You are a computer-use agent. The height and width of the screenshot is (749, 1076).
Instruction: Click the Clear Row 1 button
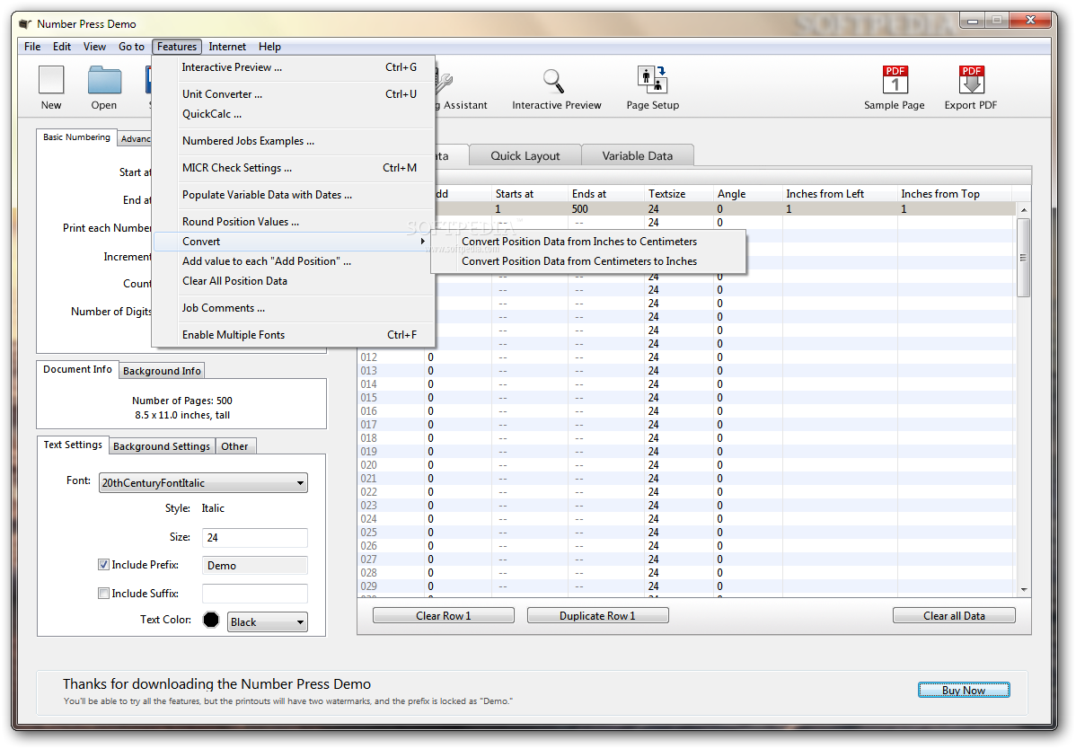click(x=444, y=616)
